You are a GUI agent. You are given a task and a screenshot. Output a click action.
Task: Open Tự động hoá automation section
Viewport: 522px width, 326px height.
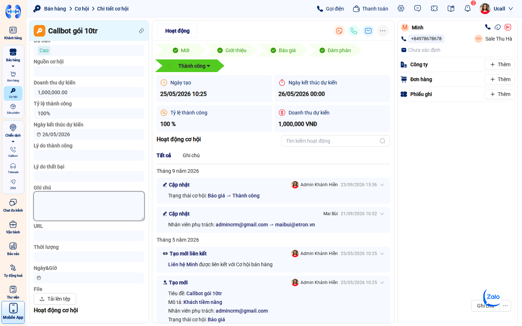pyautogui.click(x=13, y=271)
